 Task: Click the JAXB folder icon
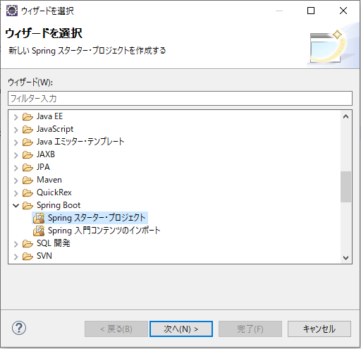pos(27,154)
